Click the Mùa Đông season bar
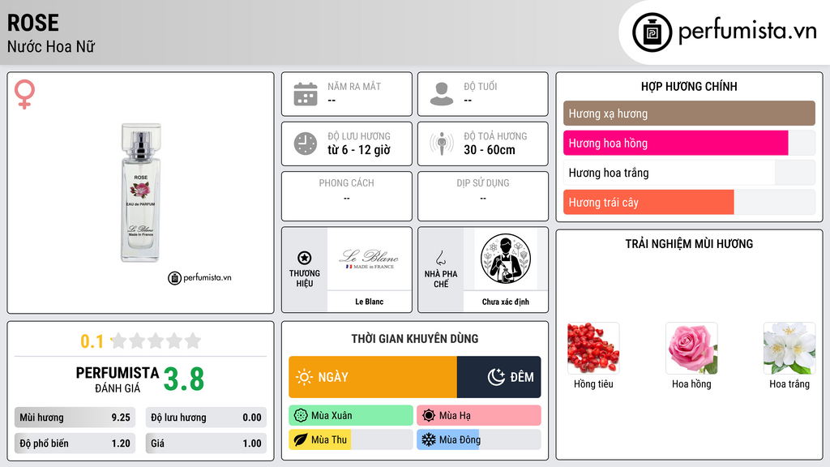830x467 pixels. (478, 439)
